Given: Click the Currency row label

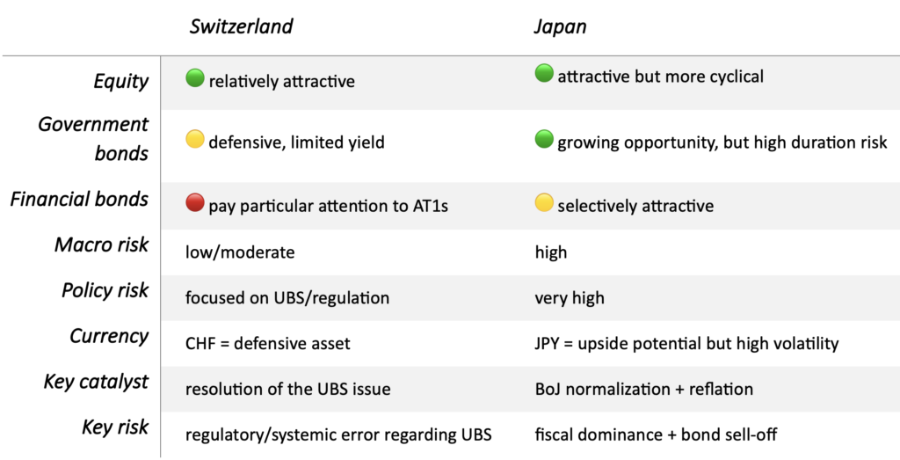Looking at the screenshot, I should click(109, 337).
